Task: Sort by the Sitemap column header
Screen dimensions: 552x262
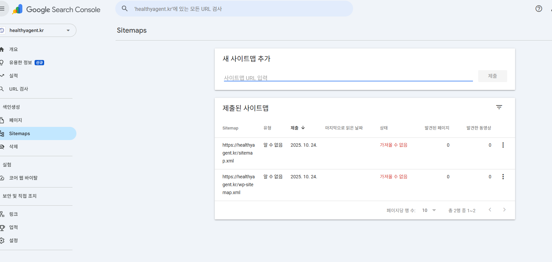Action: tap(230, 128)
